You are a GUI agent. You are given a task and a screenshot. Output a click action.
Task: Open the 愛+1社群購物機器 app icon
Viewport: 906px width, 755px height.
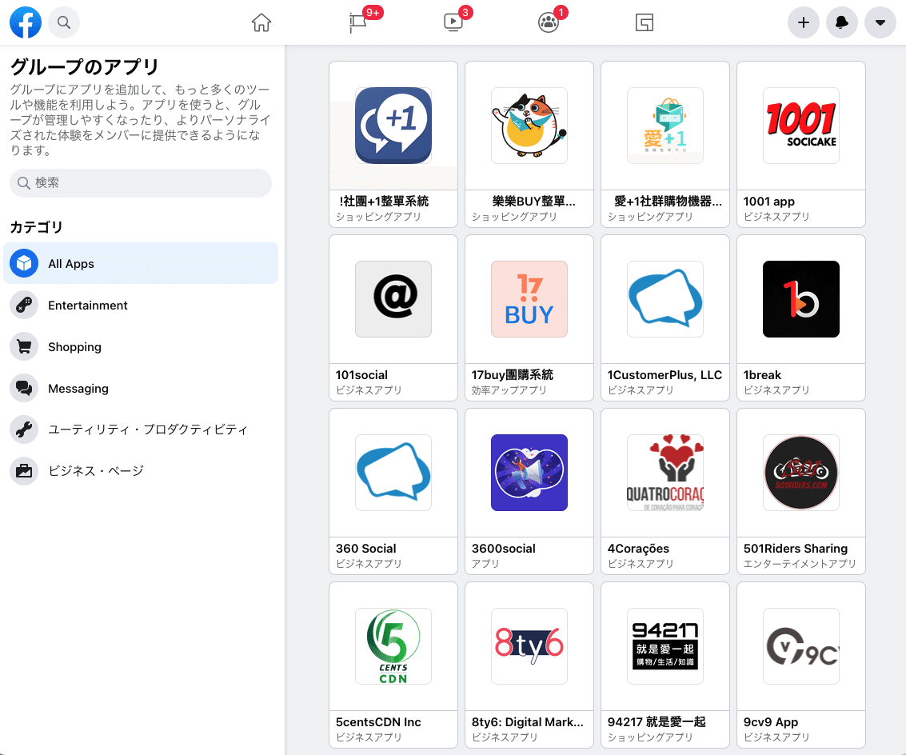(x=665, y=126)
